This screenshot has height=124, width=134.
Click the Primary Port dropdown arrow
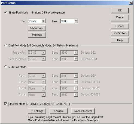coord(43,53)
